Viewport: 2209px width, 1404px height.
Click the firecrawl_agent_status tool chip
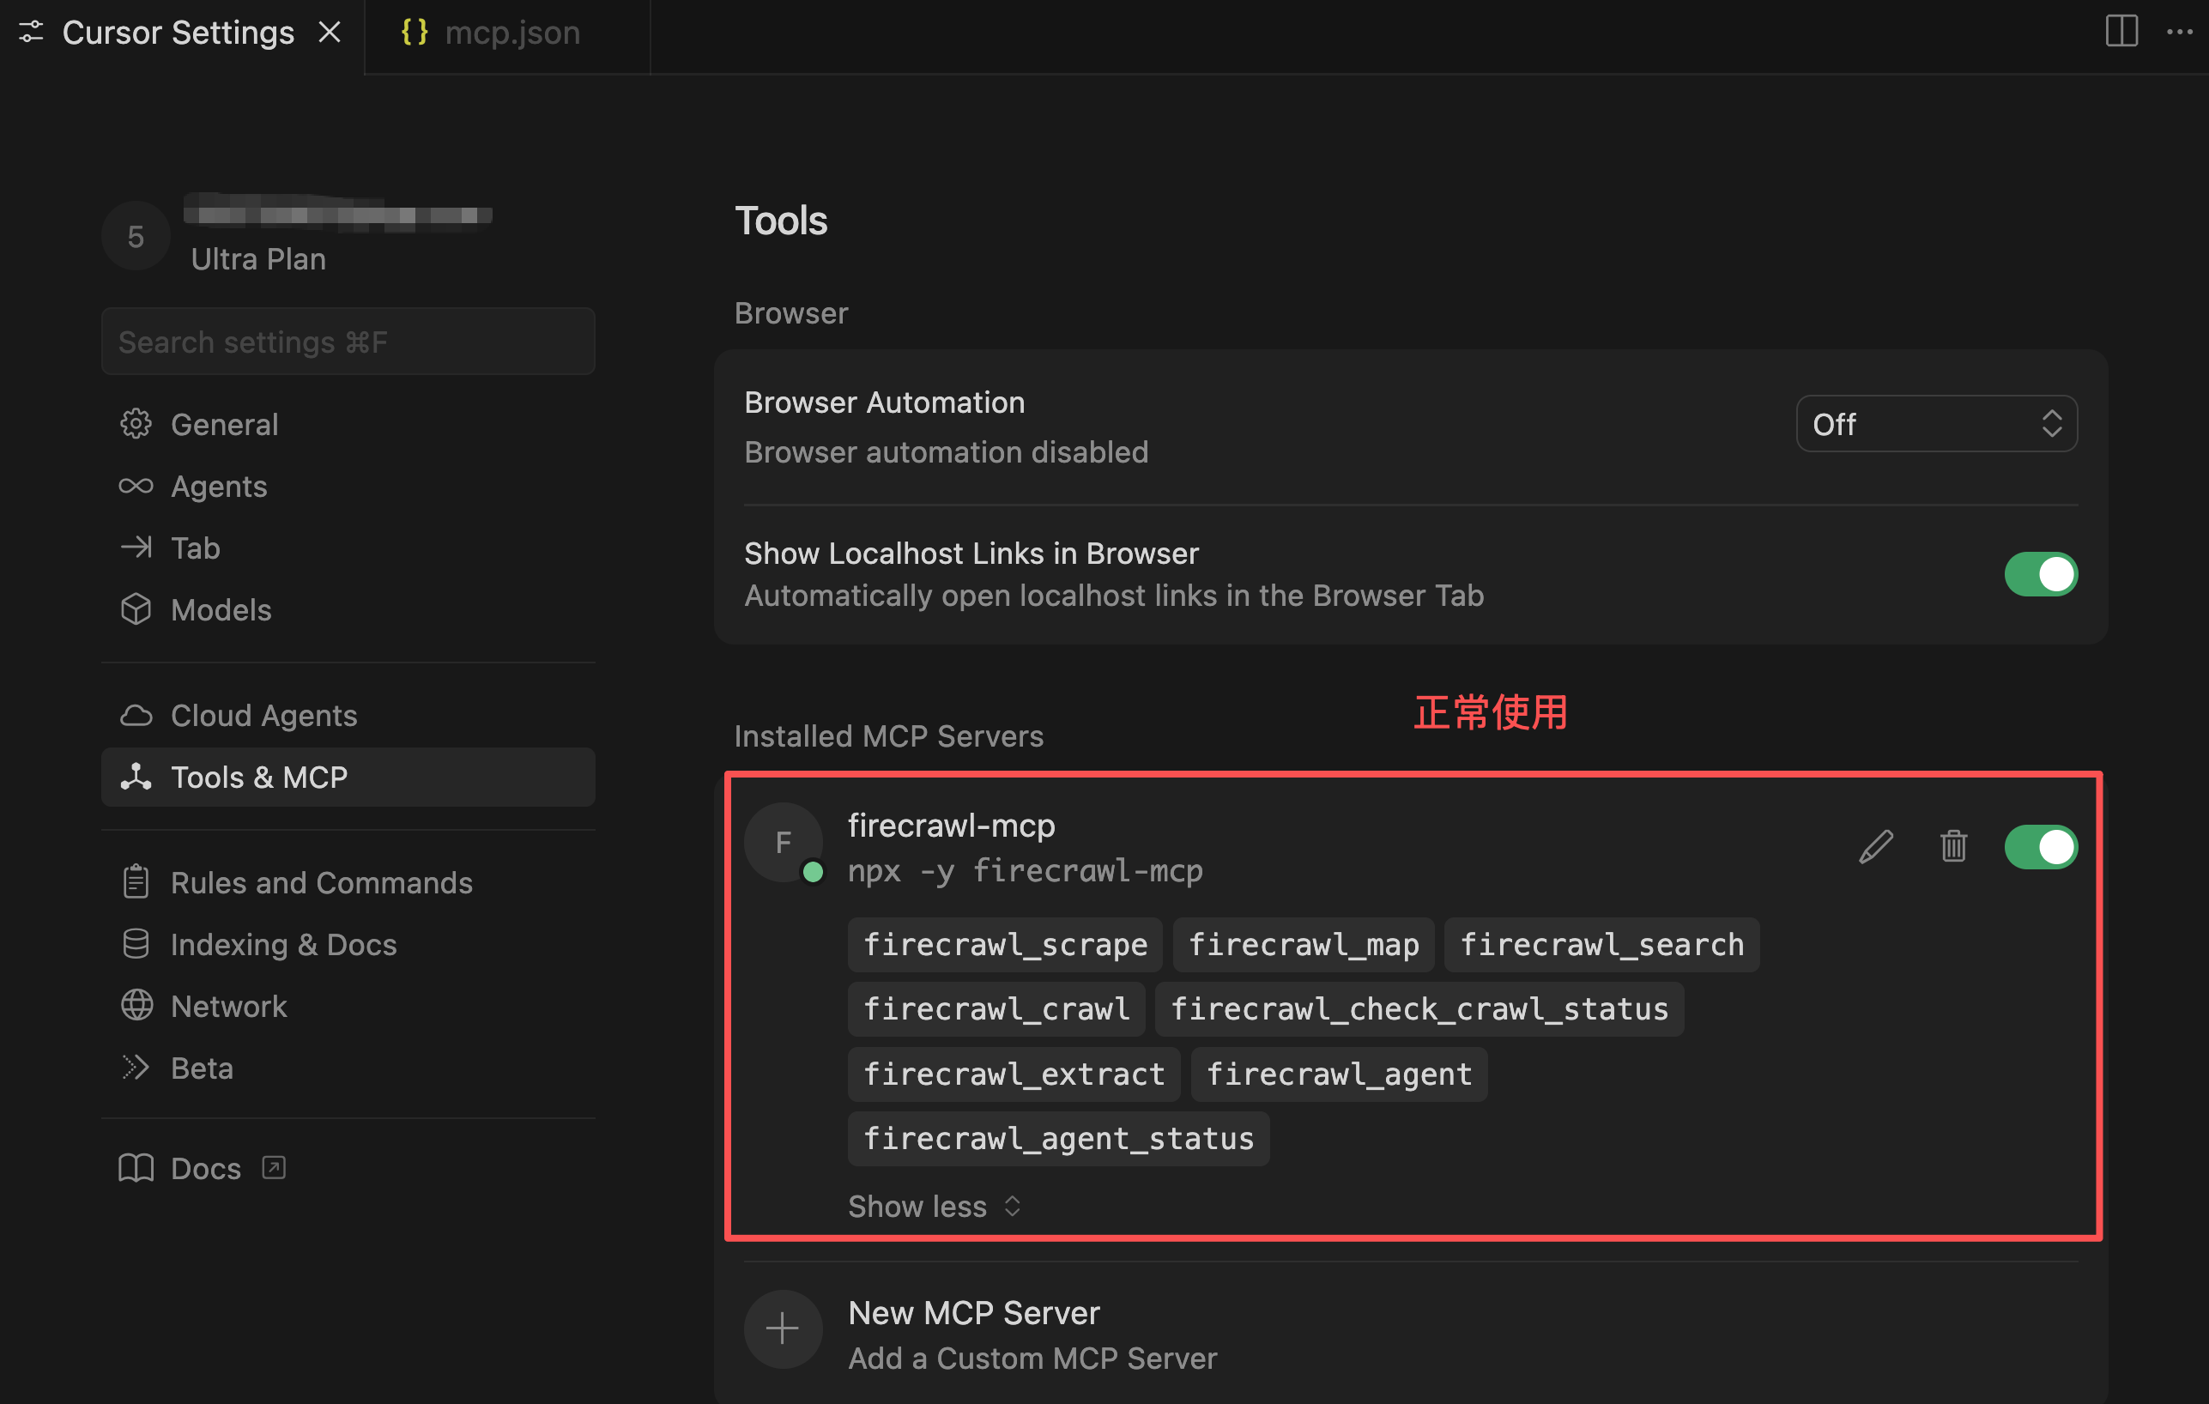[x=1057, y=1139]
